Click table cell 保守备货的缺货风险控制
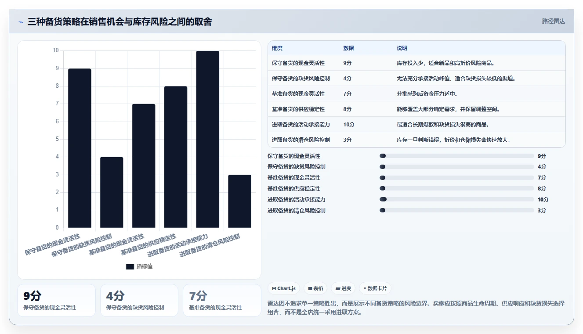This screenshot has width=583, height=334. [x=301, y=79]
